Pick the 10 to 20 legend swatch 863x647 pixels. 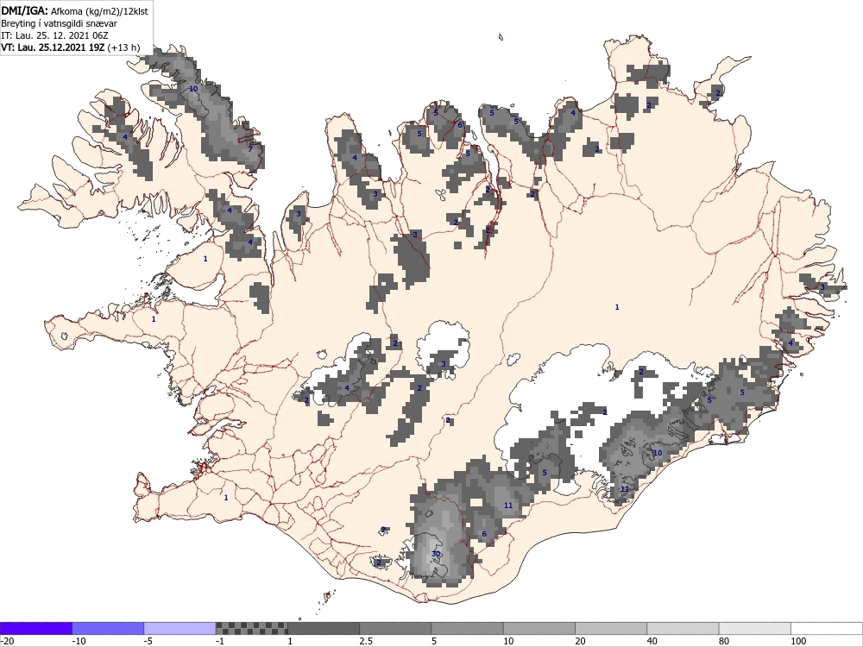[x=539, y=628]
